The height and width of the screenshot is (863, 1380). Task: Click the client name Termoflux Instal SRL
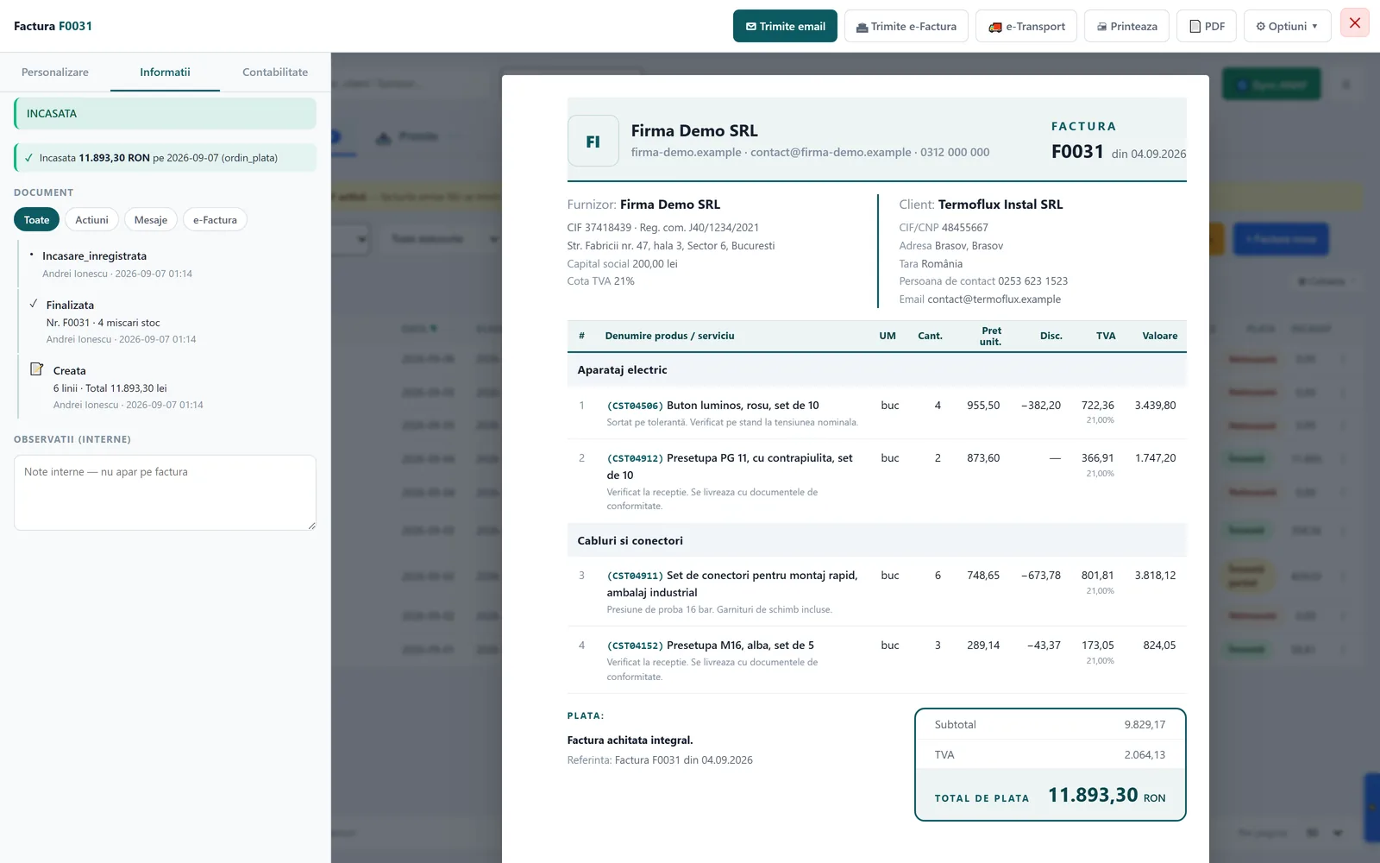[1000, 205]
